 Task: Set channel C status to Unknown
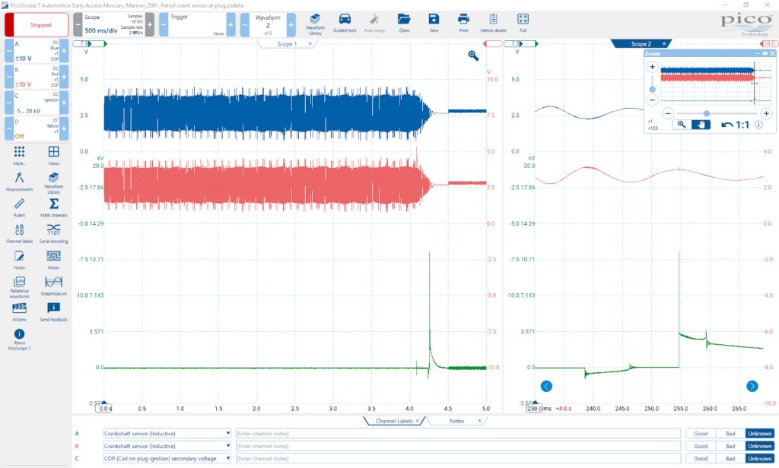[x=760, y=459]
